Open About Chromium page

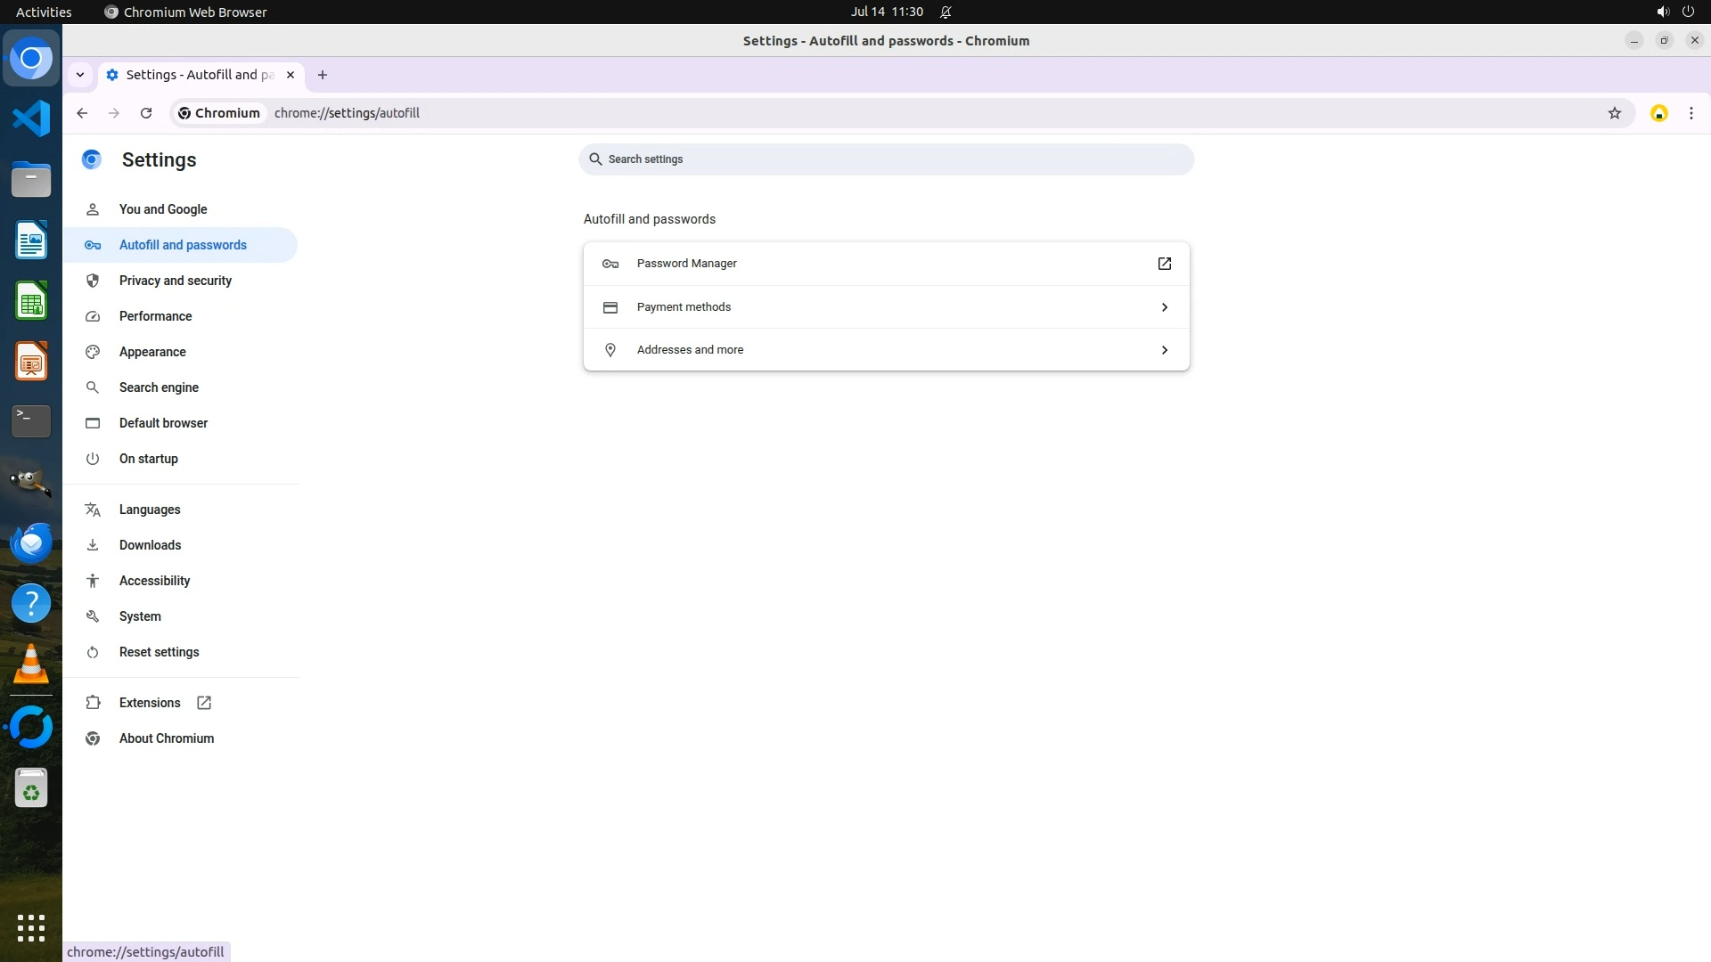pyautogui.click(x=167, y=738)
